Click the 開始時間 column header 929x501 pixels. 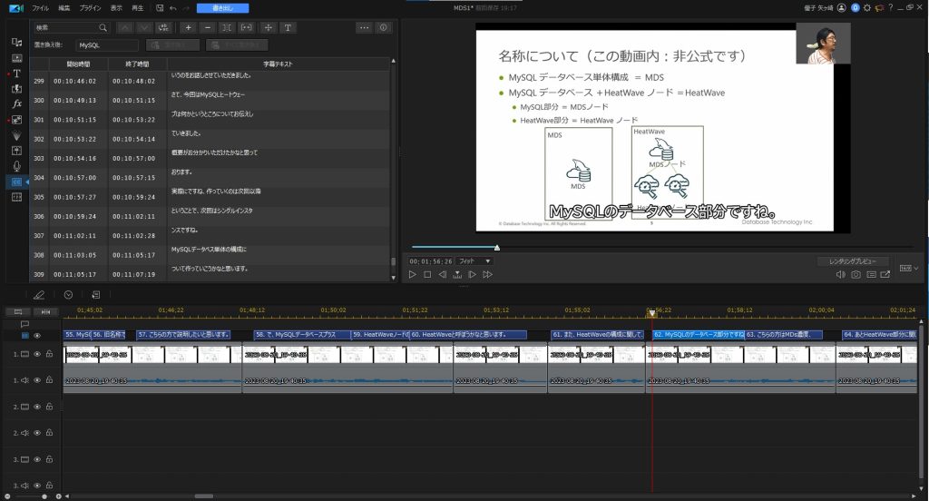coord(78,64)
